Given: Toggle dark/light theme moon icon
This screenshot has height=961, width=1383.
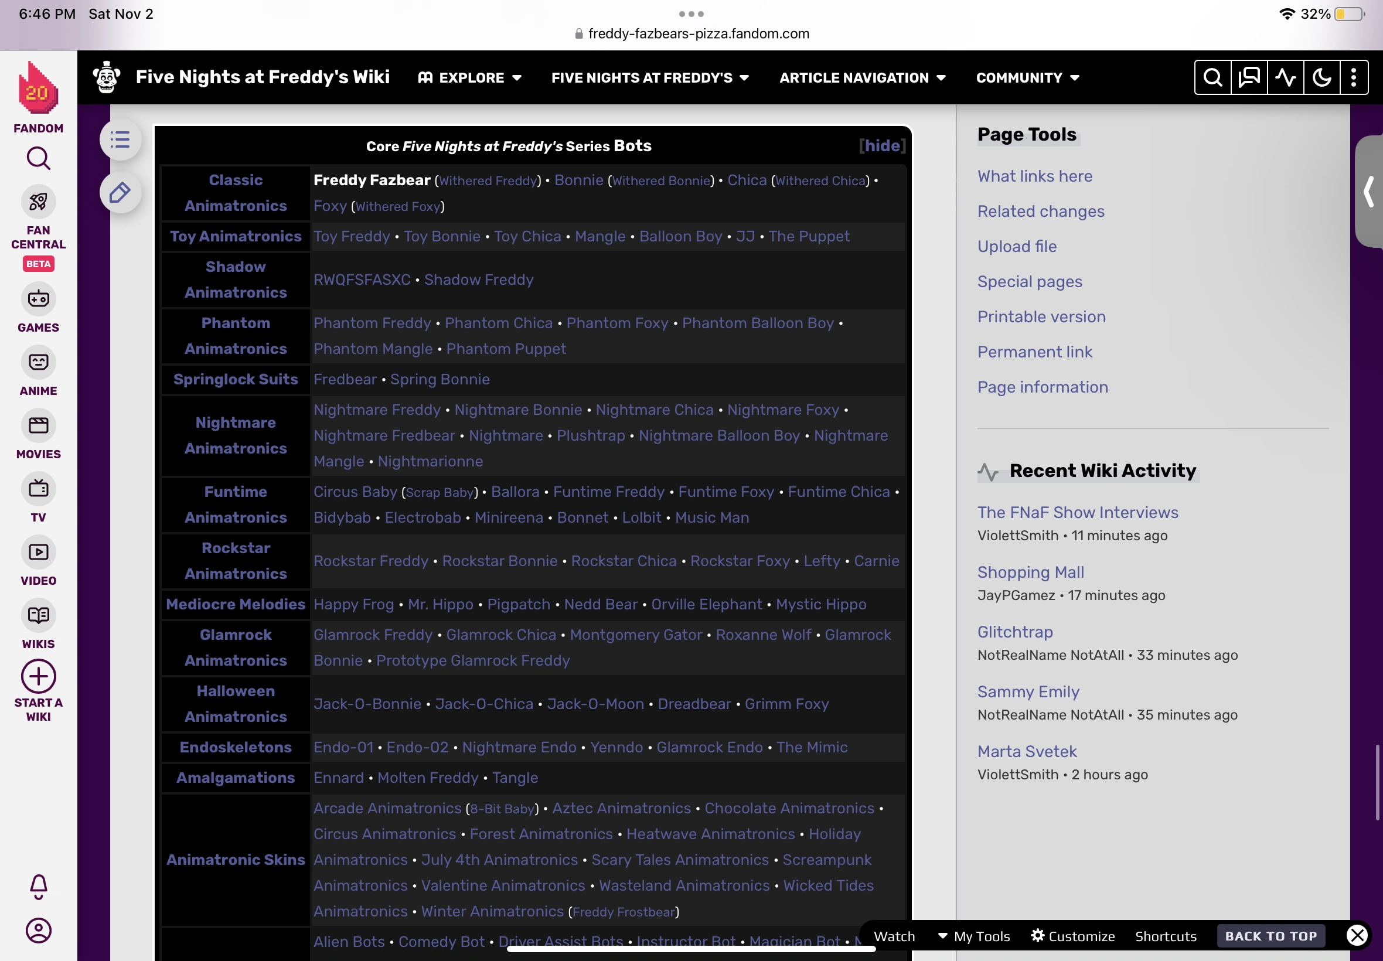Looking at the screenshot, I should (x=1321, y=77).
